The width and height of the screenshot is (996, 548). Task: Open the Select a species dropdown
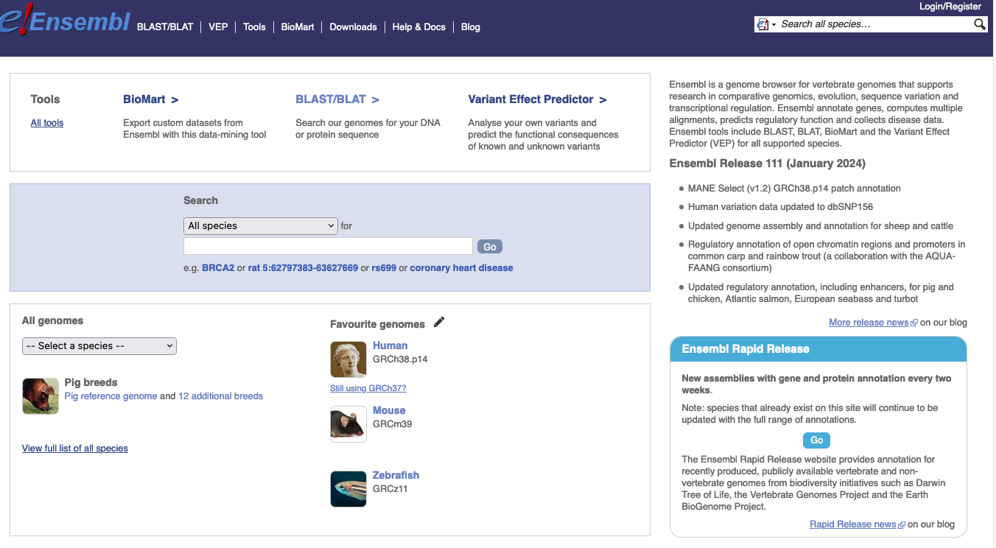99,346
